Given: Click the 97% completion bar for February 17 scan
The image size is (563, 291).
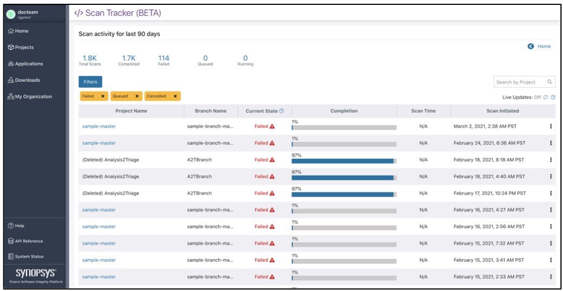Looking at the screenshot, I should 344,194.
